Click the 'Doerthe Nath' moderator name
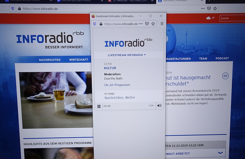245x159 pixels. click(113, 78)
